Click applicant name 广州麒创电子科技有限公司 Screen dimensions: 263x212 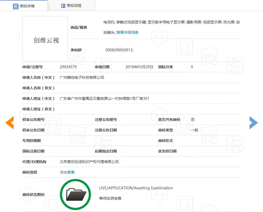pos(82,77)
